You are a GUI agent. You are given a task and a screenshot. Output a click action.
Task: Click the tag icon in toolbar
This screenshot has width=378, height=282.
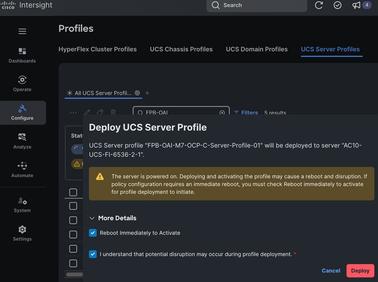[x=100, y=112]
